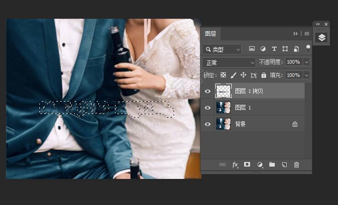Close the collapsed dock panel
Image resolution: width=338 pixels, height=205 pixels.
coord(326,24)
